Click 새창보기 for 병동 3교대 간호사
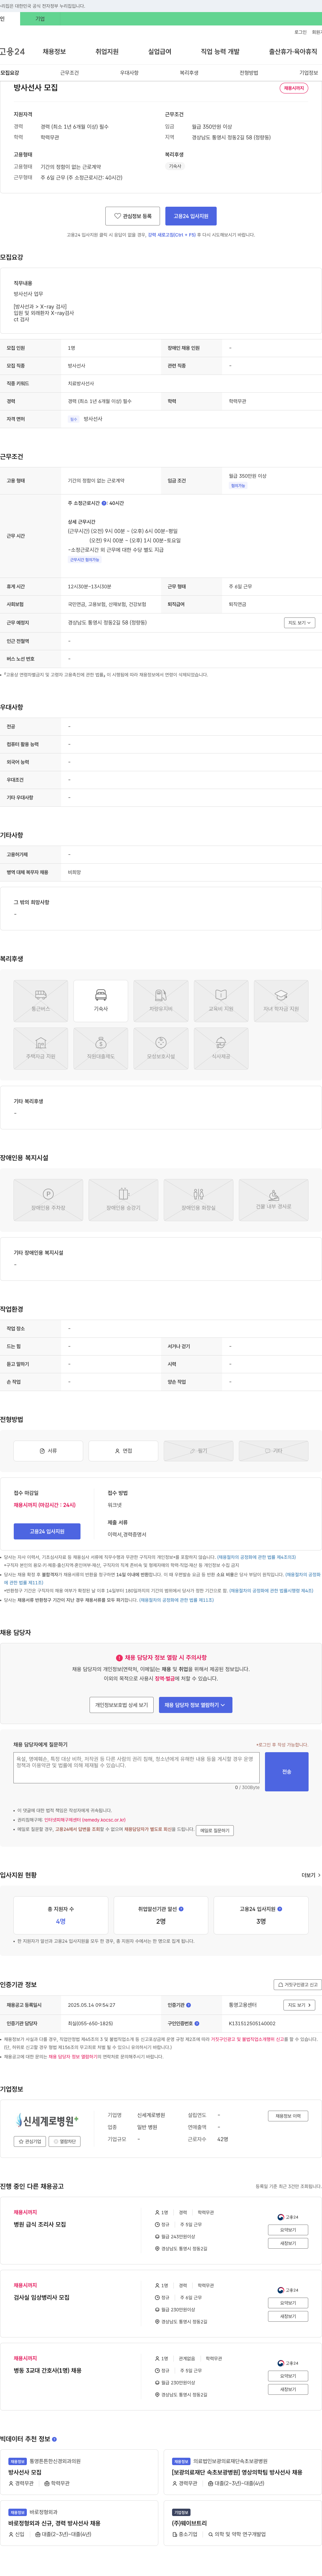Screen dimensions: 322x2576 (x=288, y=2389)
